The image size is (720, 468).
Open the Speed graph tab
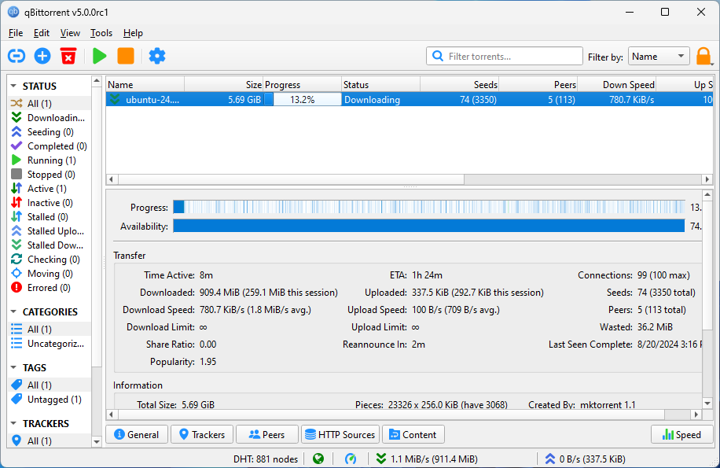tap(682, 434)
